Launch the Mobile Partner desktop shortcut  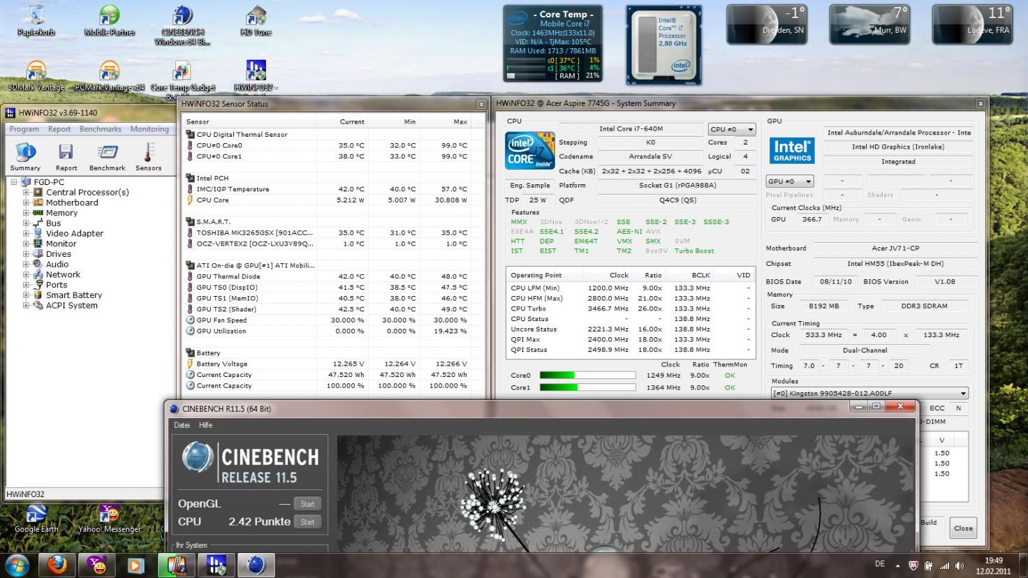[110, 21]
